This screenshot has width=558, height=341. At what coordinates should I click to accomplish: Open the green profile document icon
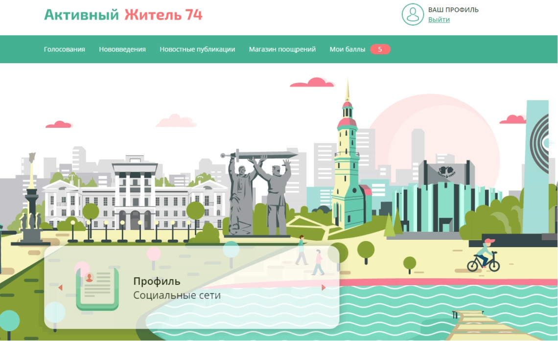click(x=97, y=288)
